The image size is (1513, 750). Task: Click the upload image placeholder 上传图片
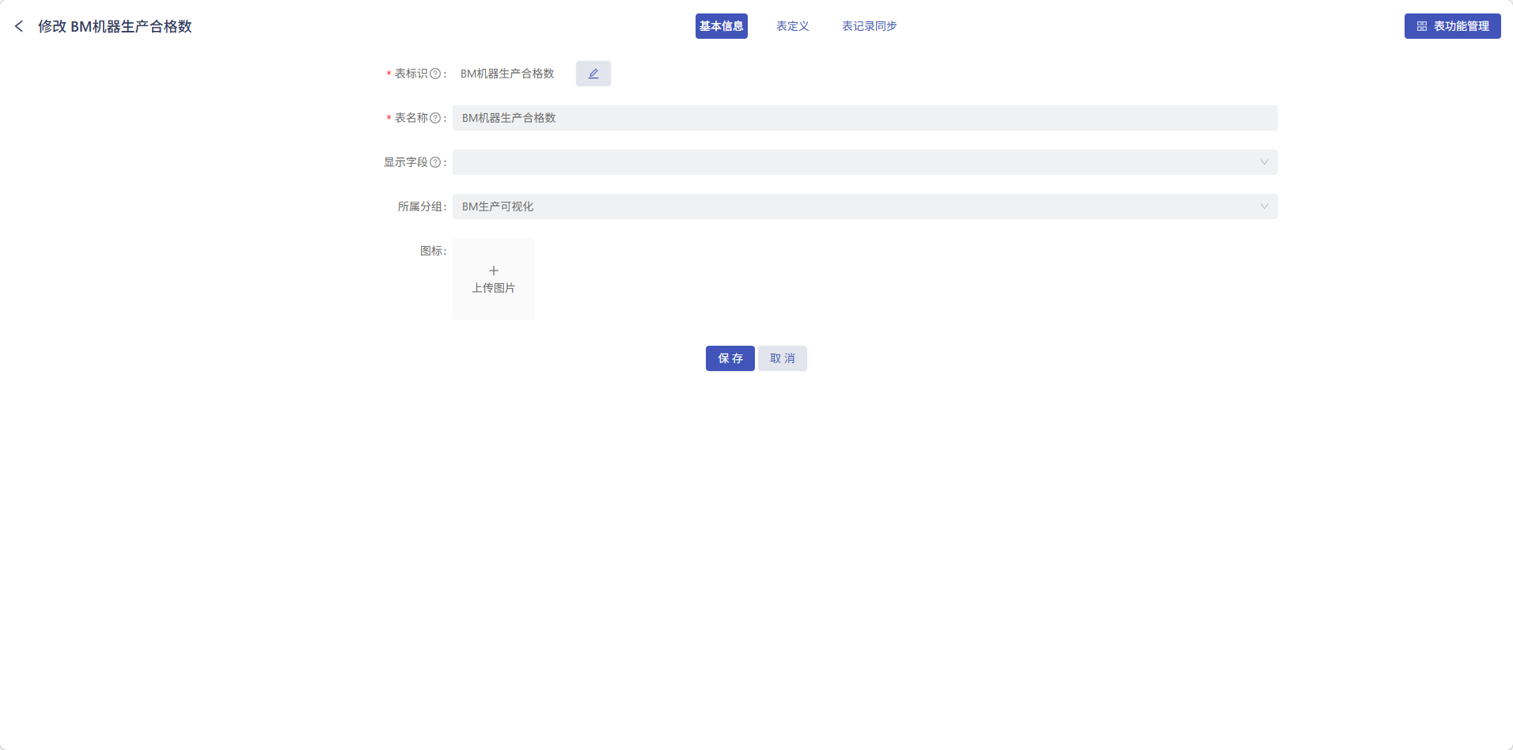493,288
